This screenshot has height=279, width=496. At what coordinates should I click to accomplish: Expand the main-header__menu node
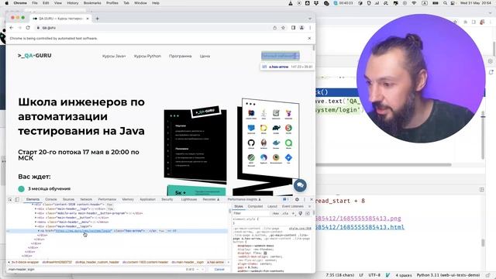36,222
